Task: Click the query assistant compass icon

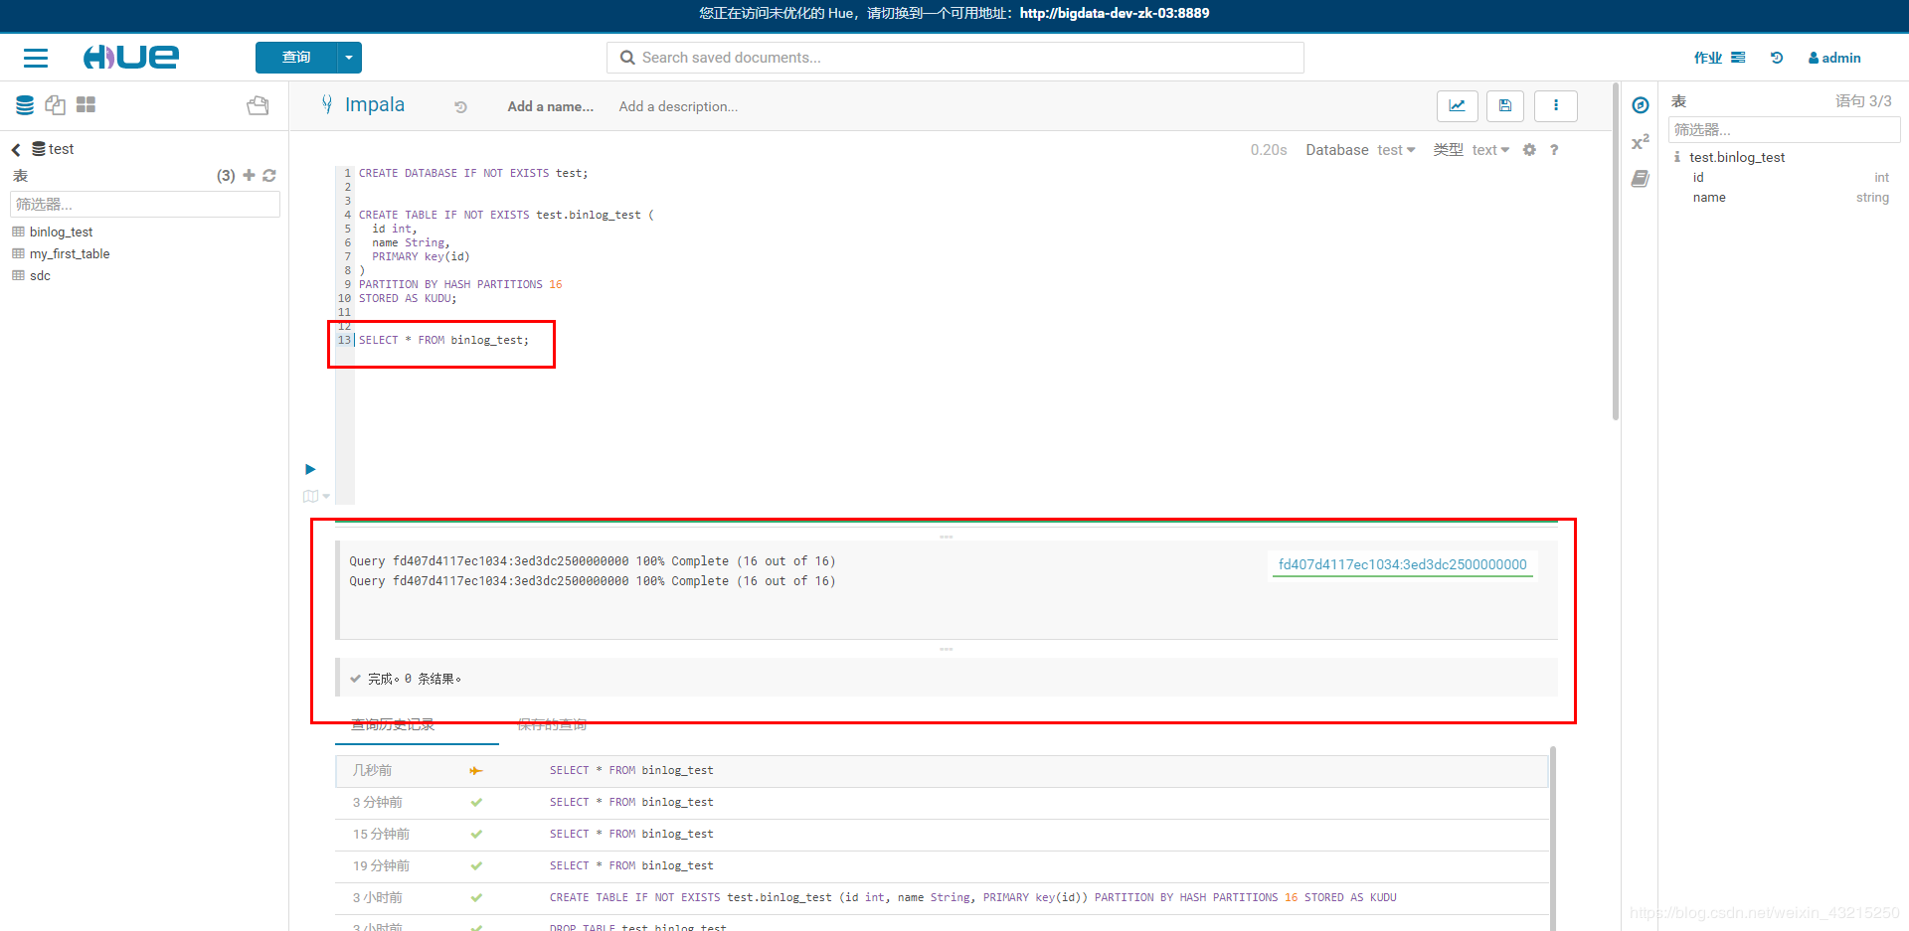Action: point(1641,104)
